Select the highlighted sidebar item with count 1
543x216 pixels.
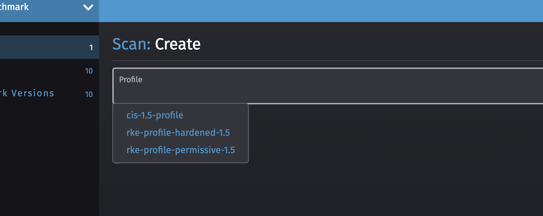pyautogui.click(x=49, y=47)
